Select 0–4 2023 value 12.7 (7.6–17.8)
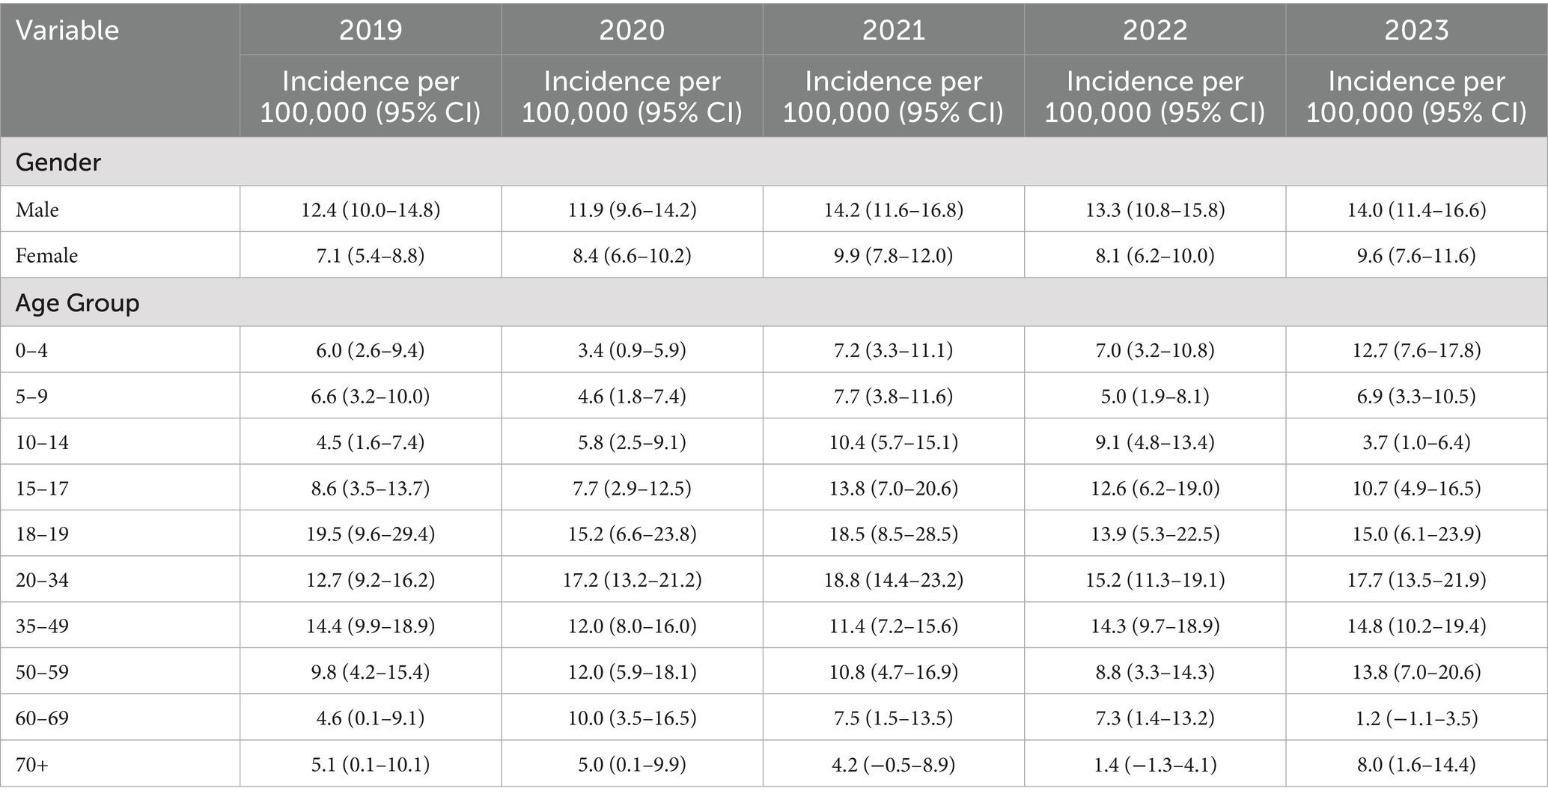This screenshot has height=800, width=1548. (1416, 350)
